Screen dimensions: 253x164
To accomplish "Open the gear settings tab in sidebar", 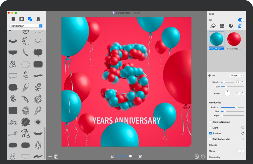I will point(22,19).
